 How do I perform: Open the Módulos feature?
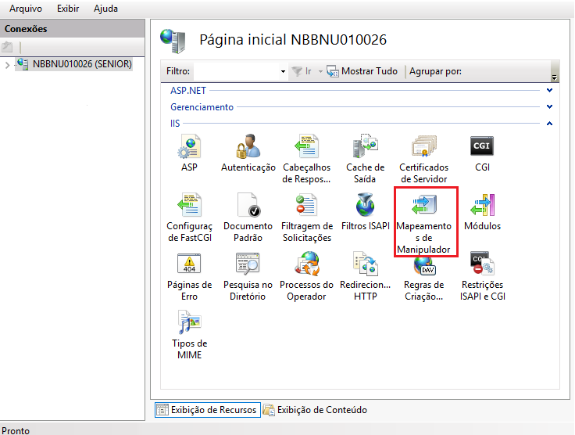(482, 212)
